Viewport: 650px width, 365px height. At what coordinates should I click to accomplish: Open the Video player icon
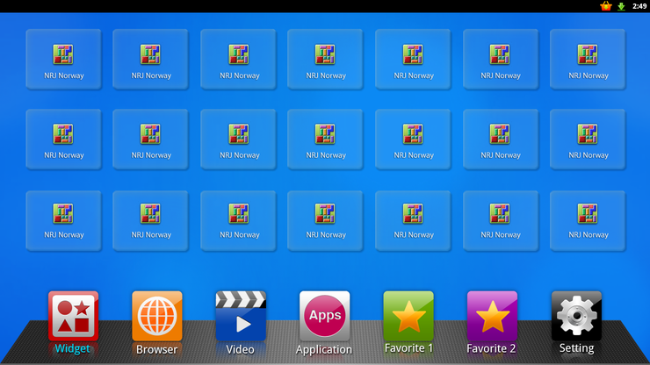pyautogui.click(x=241, y=316)
